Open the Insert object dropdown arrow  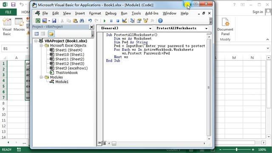click(x=49, y=21)
